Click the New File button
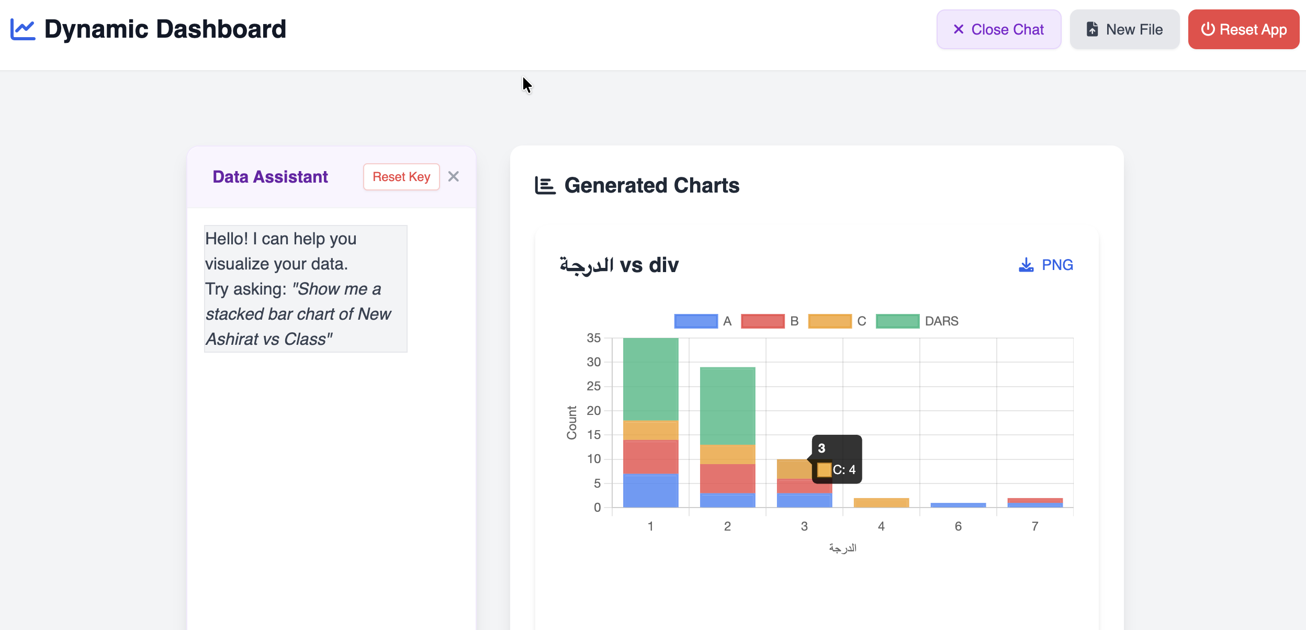1306x630 pixels. 1124,29
